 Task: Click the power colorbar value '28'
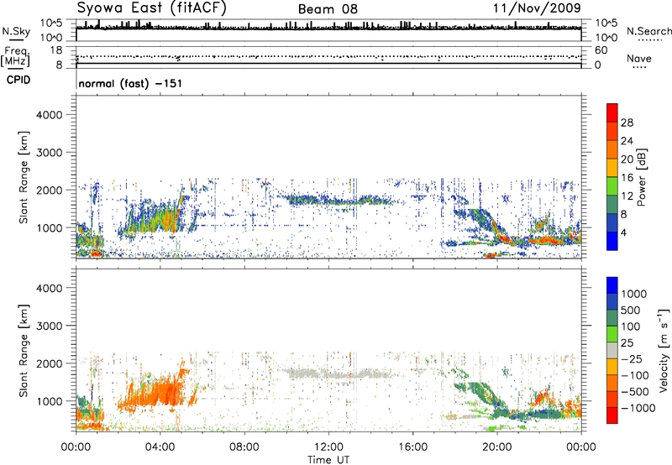pos(627,123)
